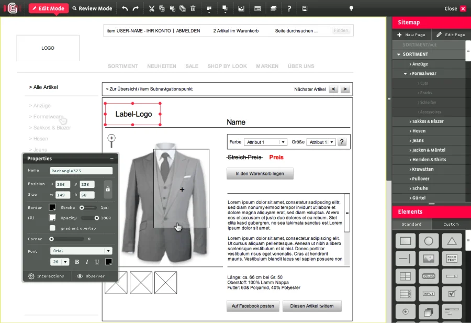
Task: Open the Farbe Attribut 1 dropdown
Action: 266,142
